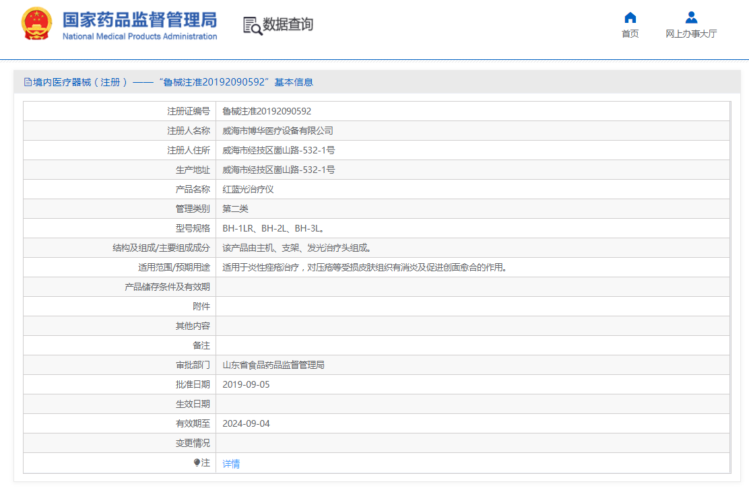This screenshot has height=488, width=749.
Task: Click the 管理类别 label
Action: pos(193,209)
